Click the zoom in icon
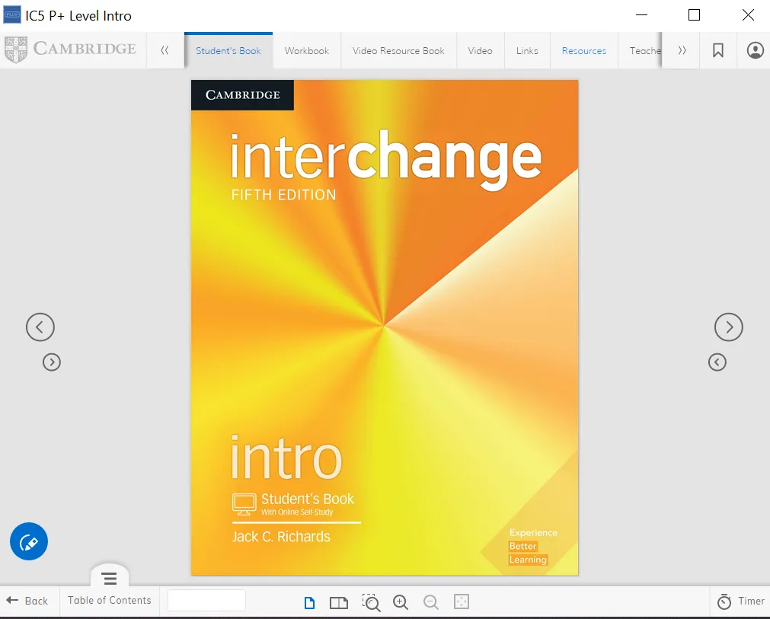Image resolution: width=770 pixels, height=619 pixels. point(401,601)
